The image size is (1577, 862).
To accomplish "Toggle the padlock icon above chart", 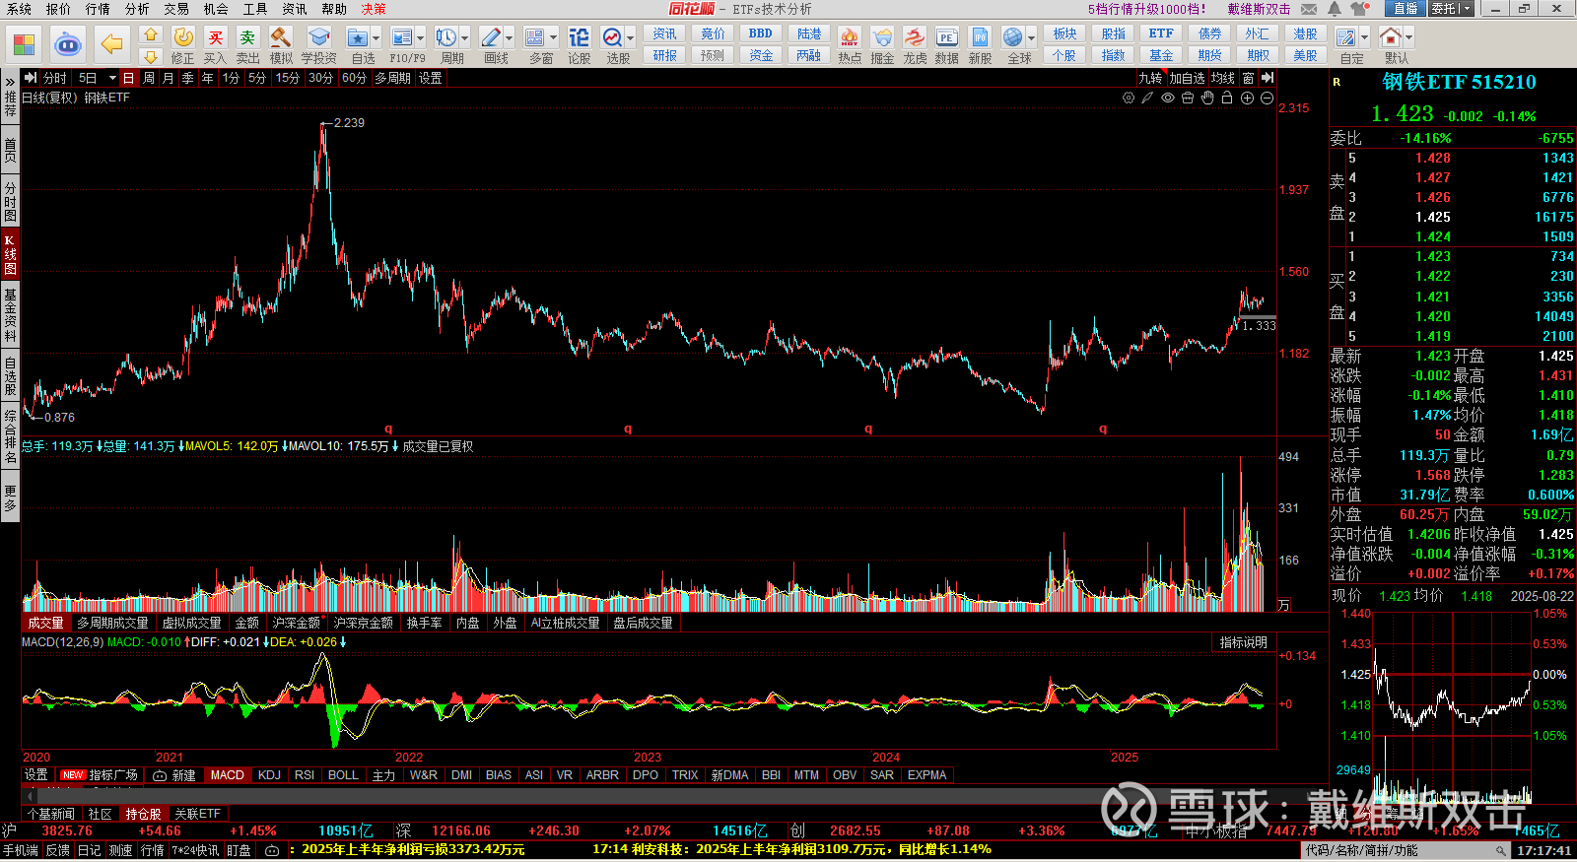I will 1227,99.
